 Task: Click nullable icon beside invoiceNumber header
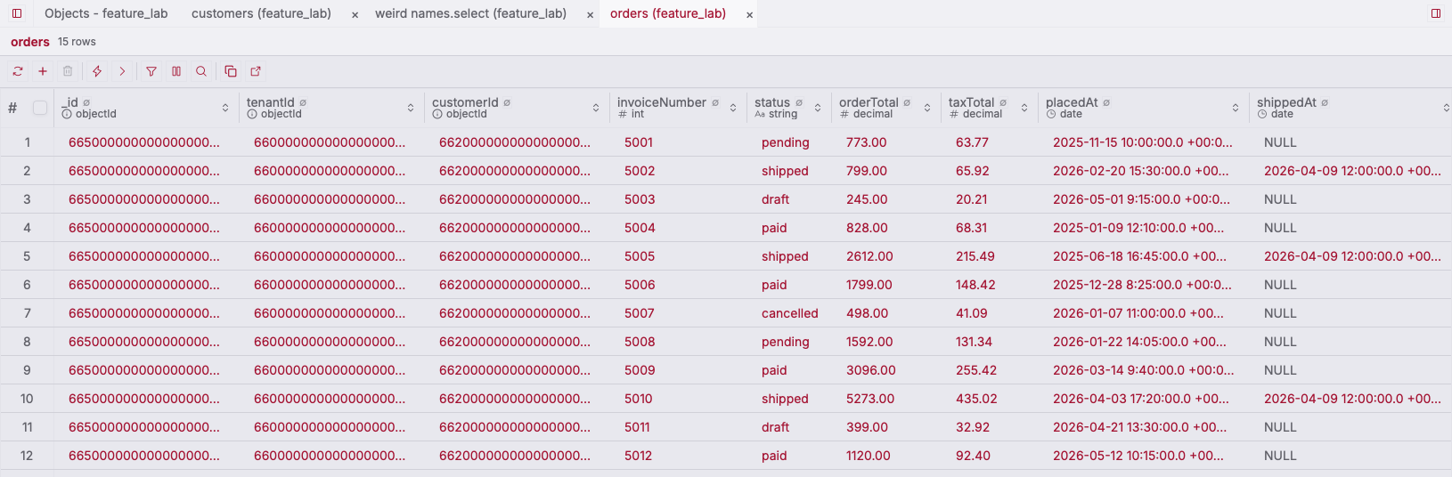[715, 103]
